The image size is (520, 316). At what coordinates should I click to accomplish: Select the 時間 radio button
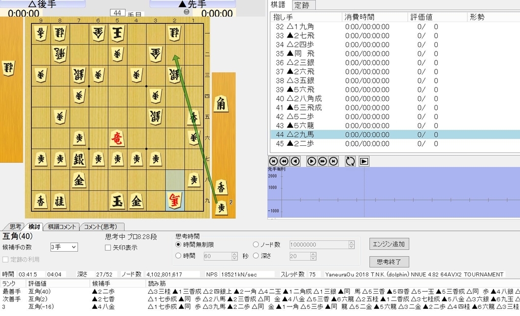pyautogui.click(x=178, y=256)
